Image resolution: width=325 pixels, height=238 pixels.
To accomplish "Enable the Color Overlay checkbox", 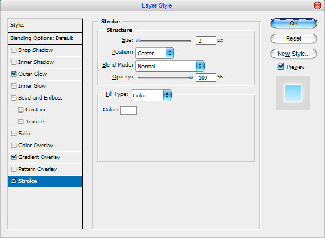I will click(14, 146).
